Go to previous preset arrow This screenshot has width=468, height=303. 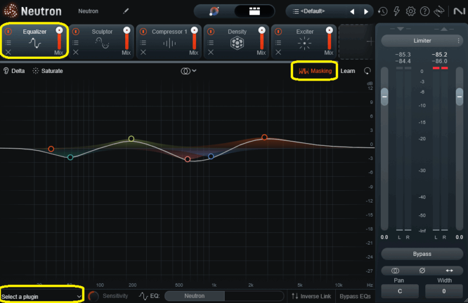352,12
